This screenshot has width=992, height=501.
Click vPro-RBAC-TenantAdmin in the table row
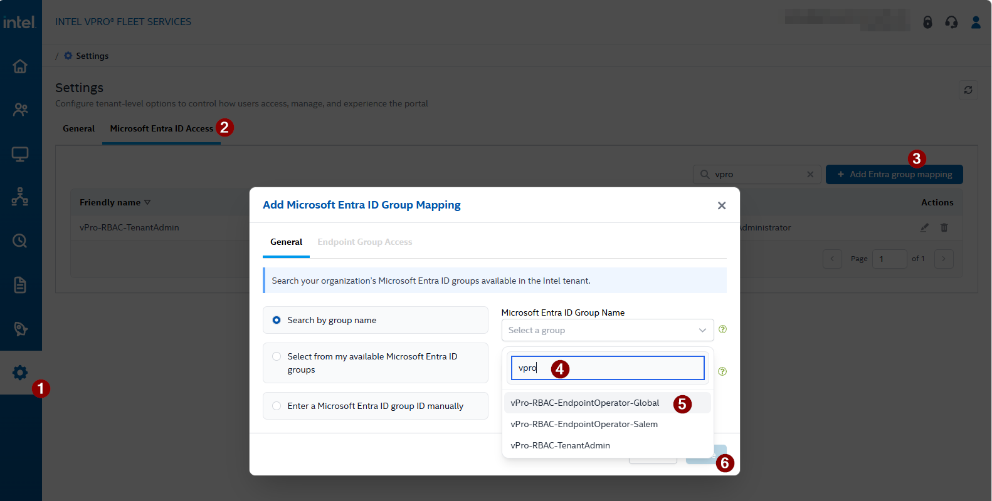pyautogui.click(x=129, y=227)
